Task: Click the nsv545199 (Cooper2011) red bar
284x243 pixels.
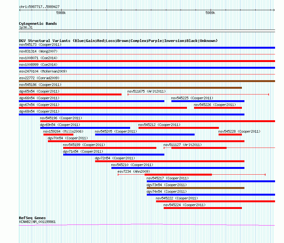Action: click(x=110, y=148)
